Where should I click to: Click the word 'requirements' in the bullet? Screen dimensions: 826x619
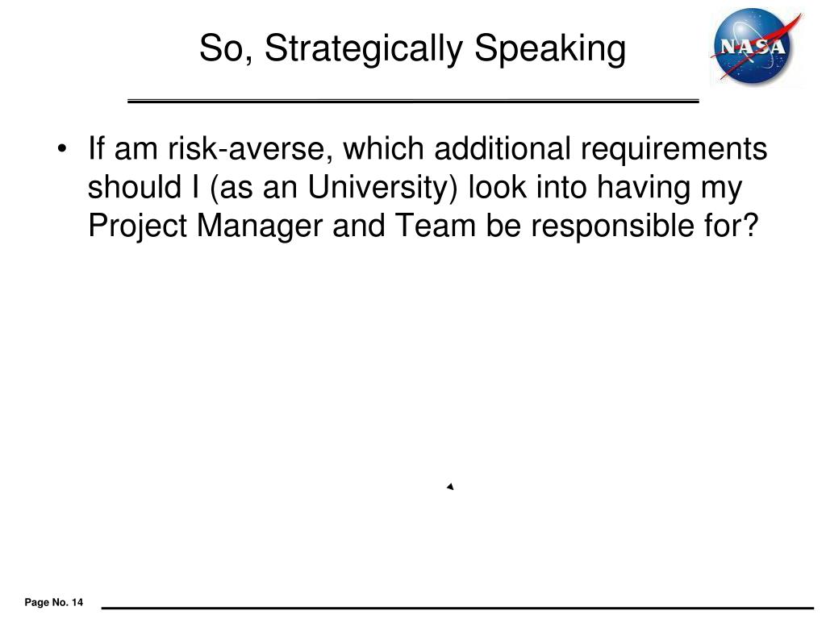pyautogui.click(x=674, y=149)
